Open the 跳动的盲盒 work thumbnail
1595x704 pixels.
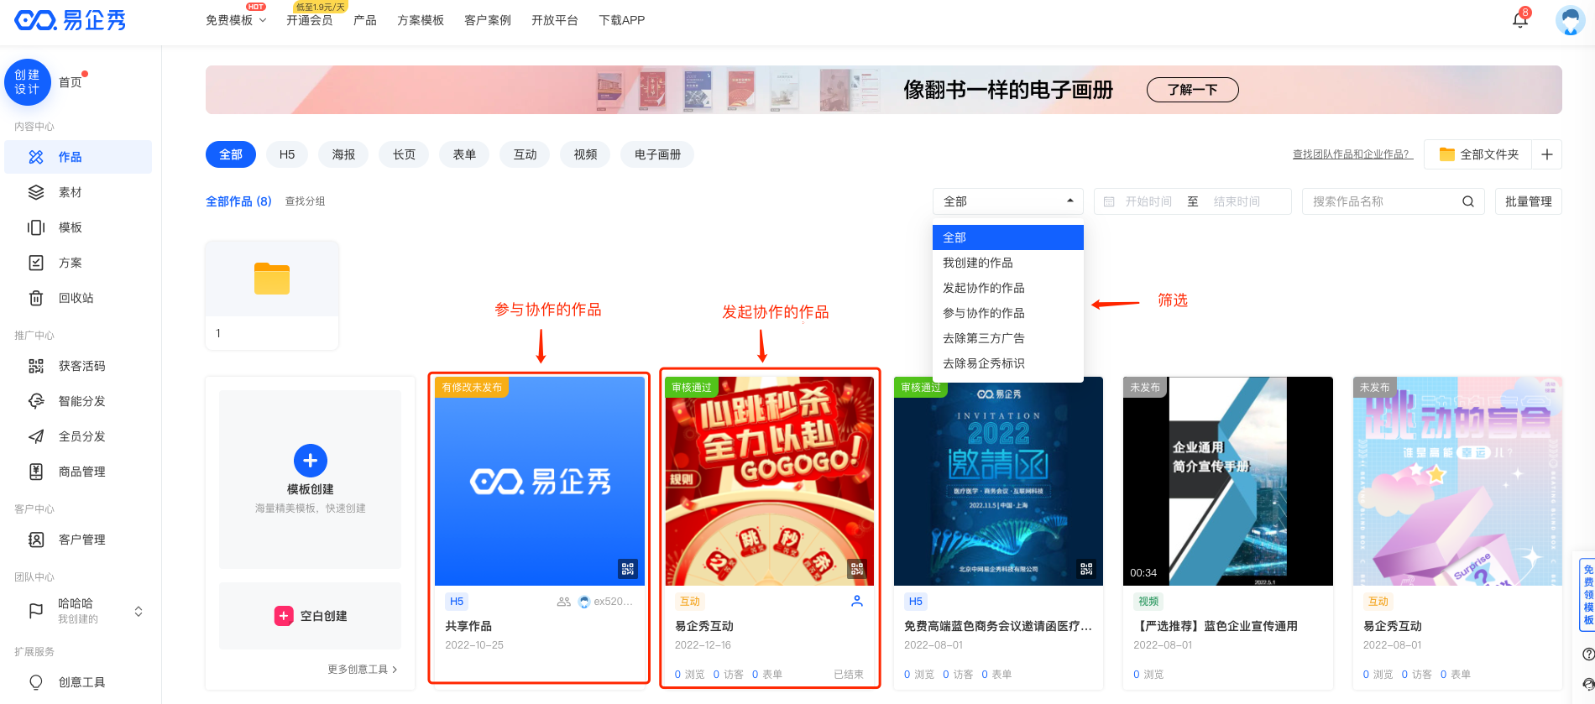click(1457, 481)
